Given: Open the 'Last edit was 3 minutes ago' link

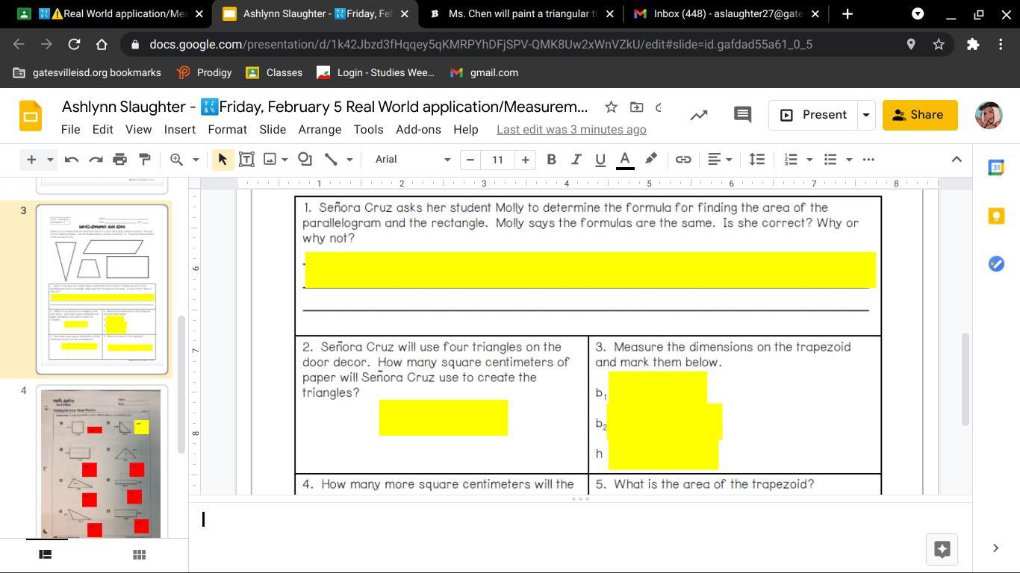Looking at the screenshot, I should coord(571,129).
